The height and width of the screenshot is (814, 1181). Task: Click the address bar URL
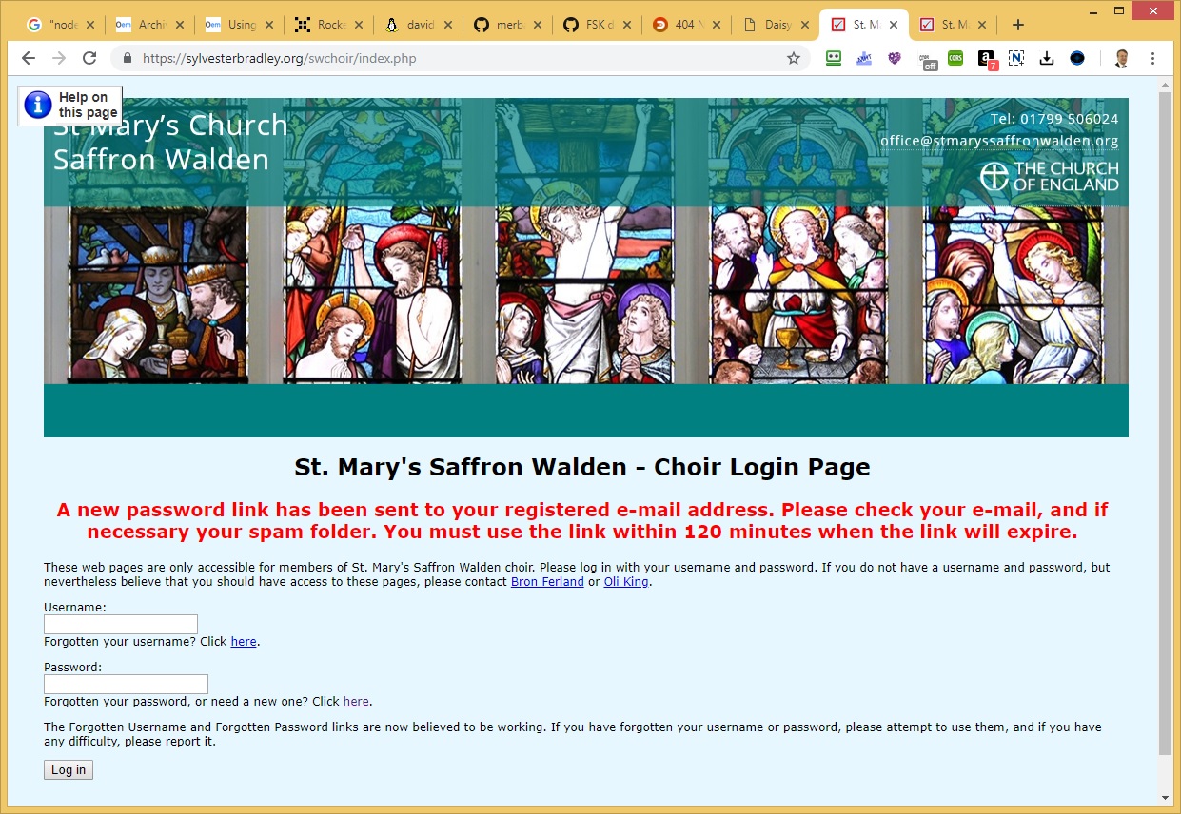click(x=279, y=58)
